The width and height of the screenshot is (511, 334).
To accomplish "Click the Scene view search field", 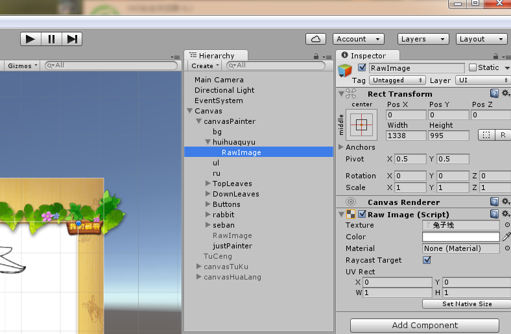I will coord(111,66).
